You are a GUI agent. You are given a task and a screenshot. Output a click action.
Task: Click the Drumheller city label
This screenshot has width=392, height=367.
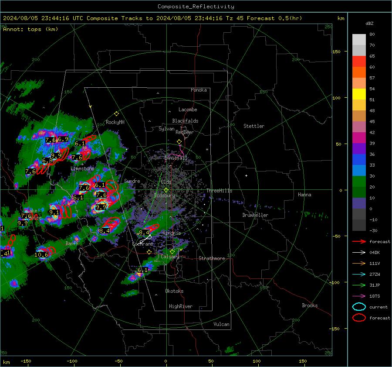click(255, 215)
